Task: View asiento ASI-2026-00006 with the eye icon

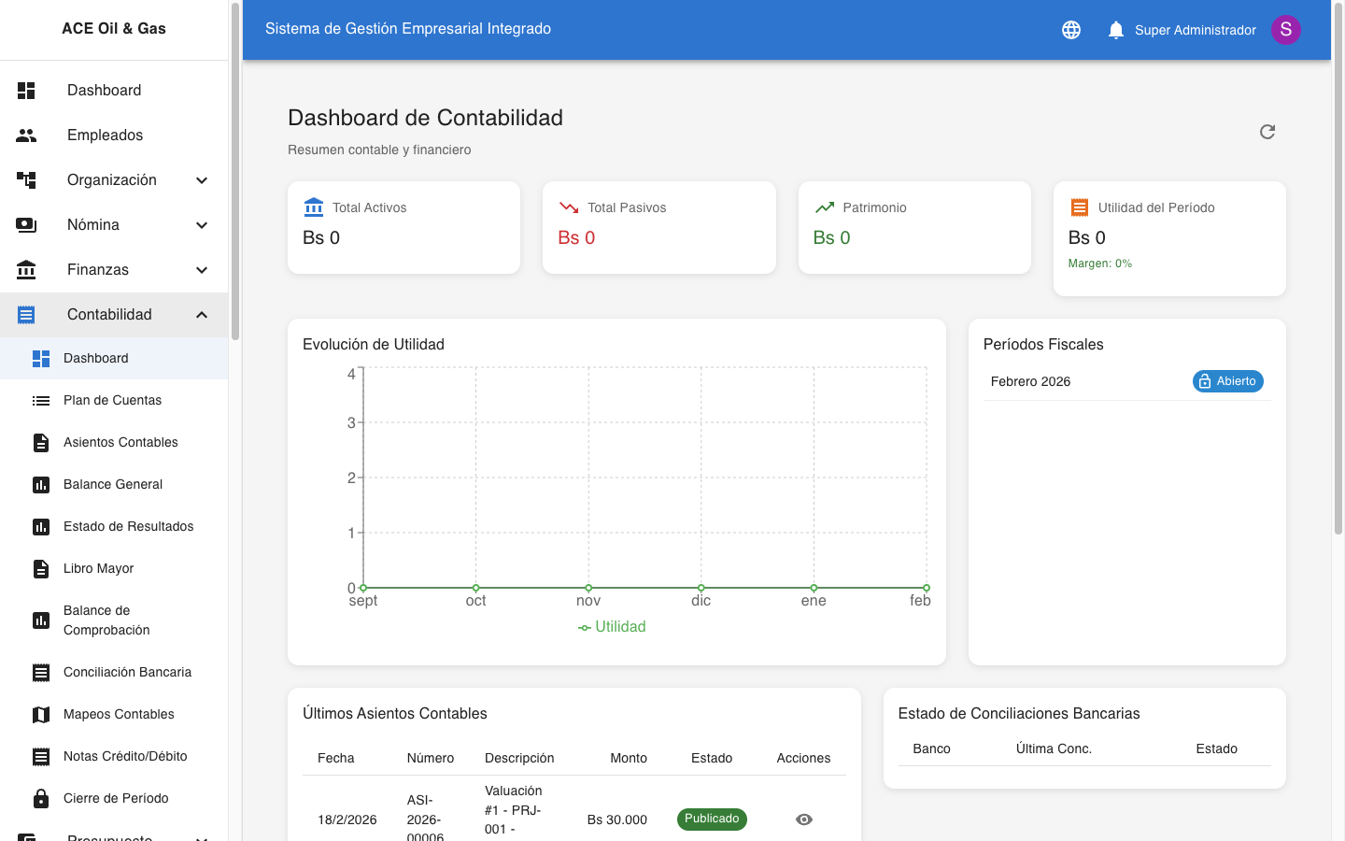Action: pos(803,820)
